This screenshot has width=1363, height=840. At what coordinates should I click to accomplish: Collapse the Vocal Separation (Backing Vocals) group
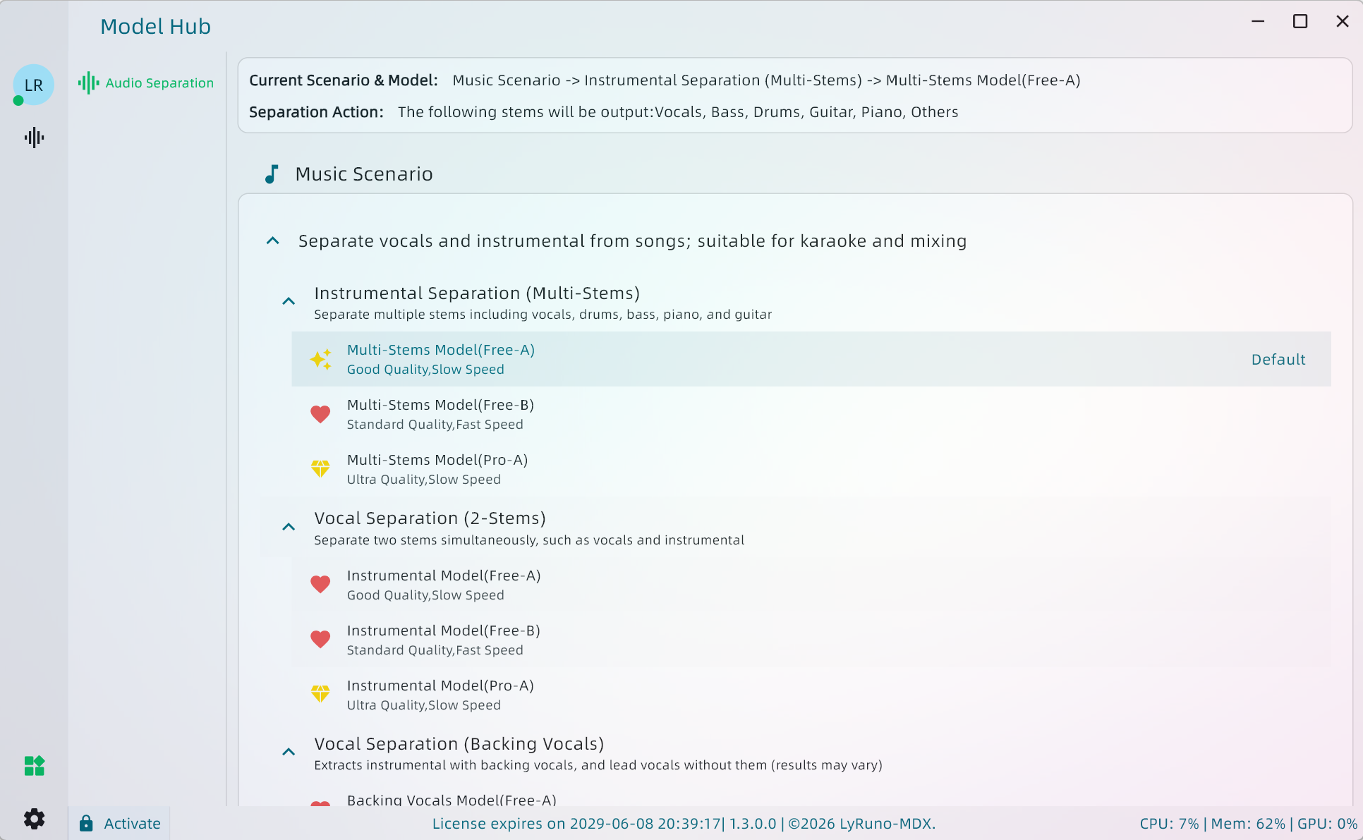point(289,753)
